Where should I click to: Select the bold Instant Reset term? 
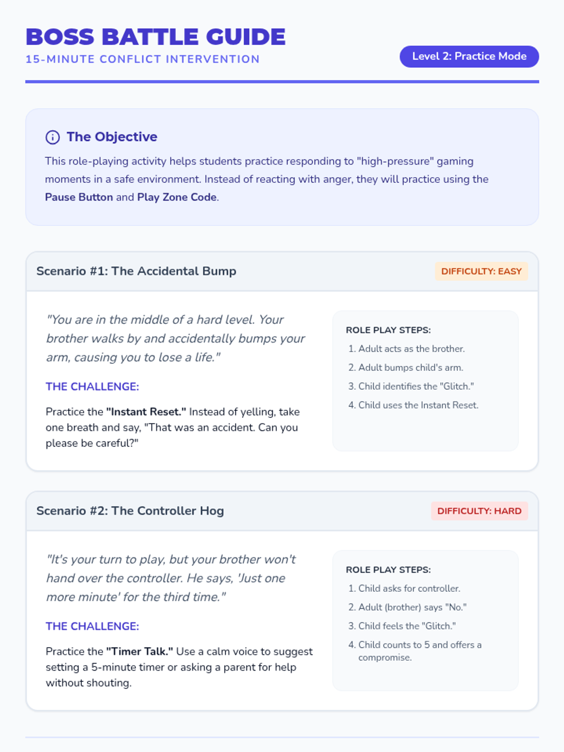pyautogui.click(x=146, y=412)
